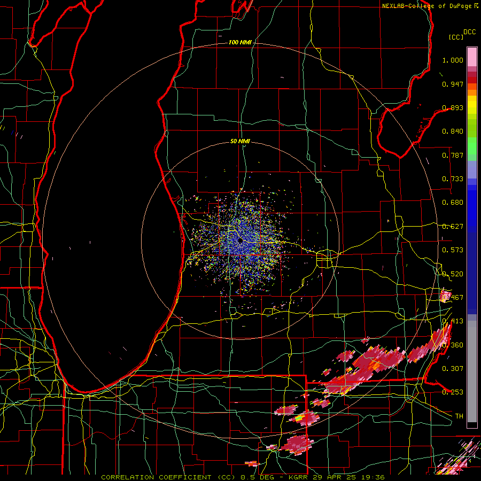Click the 0.840 scale value

click(x=453, y=131)
